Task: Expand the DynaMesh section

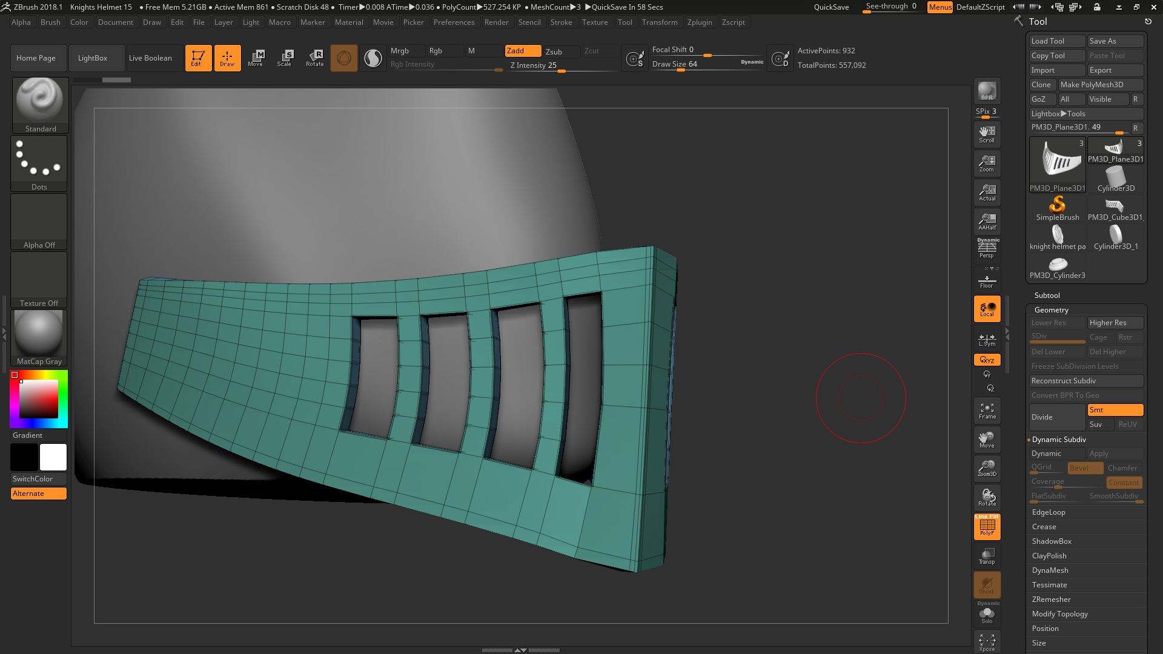Action: tap(1050, 570)
